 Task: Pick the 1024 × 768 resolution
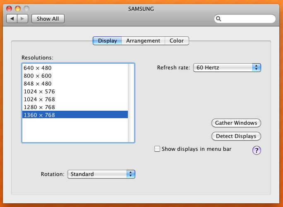[75, 99]
